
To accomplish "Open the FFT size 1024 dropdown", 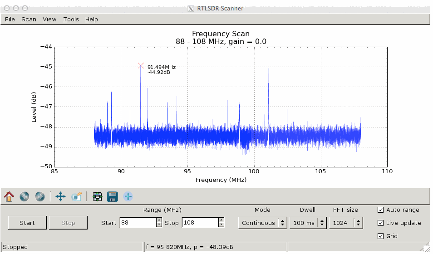I will (x=346, y=223).
